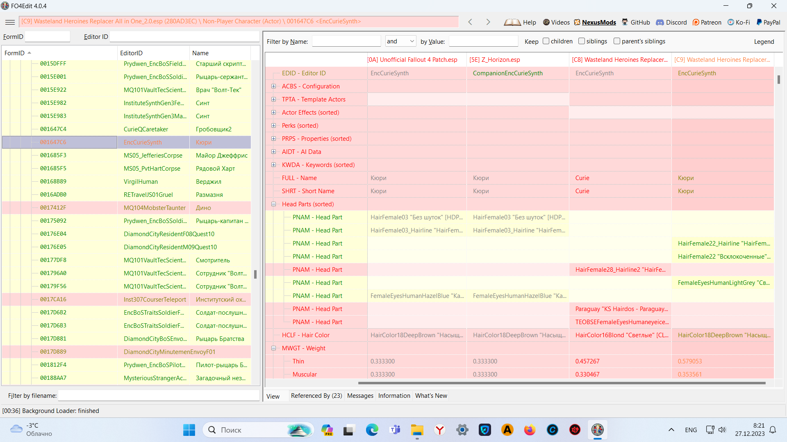Image resolution: width=787 pixels, height=442 pixels.
Task: Switch to the Referenced By (23) tab
Action: click(316, 396)
